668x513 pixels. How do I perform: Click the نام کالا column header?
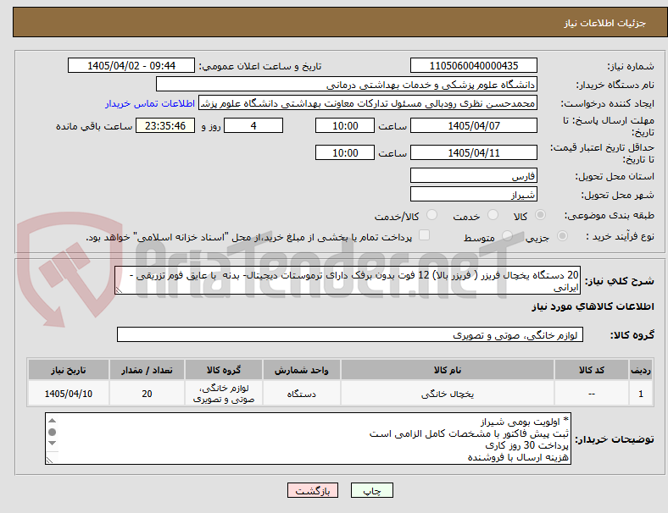click(x=448, y=370)
